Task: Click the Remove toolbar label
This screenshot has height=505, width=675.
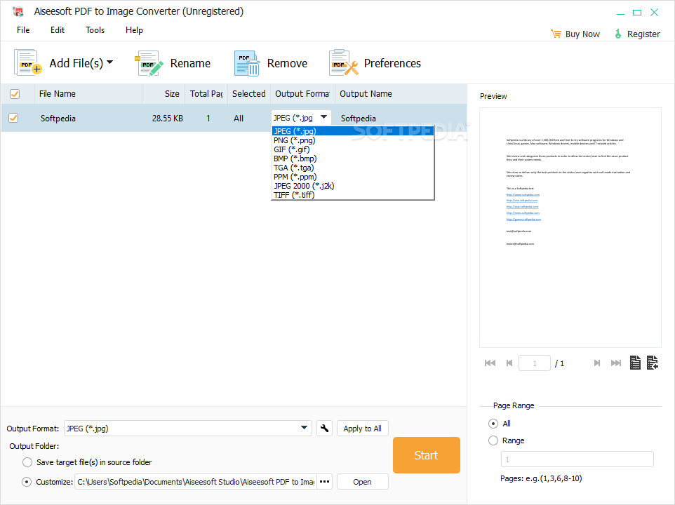Action: (287, 63)
